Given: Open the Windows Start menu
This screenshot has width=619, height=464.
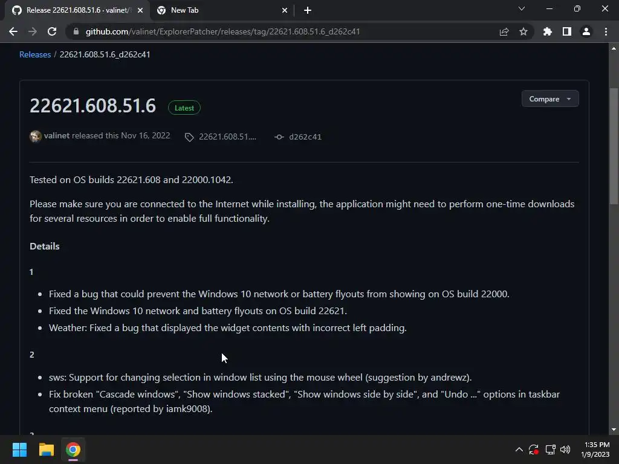Looking at the screenshot, I should coord(19,449).
